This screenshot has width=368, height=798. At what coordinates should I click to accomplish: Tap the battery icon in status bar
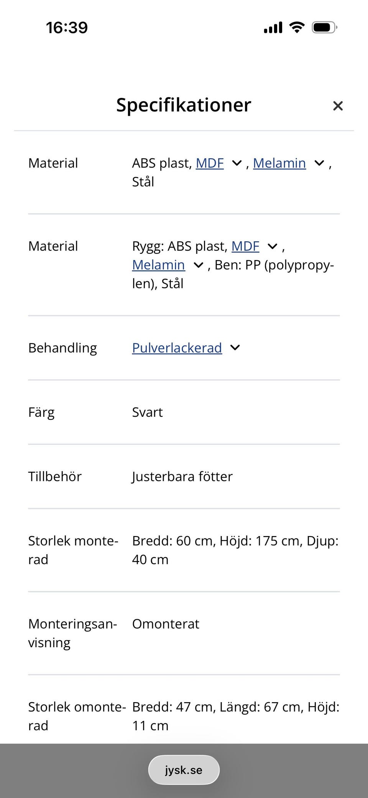point(325,28)
